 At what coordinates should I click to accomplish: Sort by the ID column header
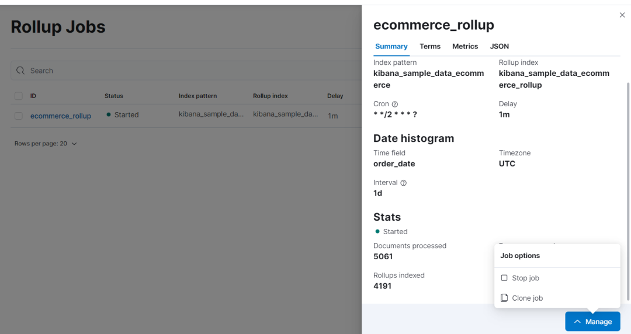click(33, 96)
